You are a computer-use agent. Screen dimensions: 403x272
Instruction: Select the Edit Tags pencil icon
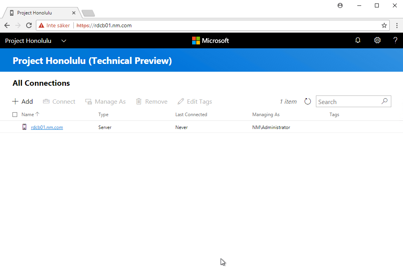[181, 101]
